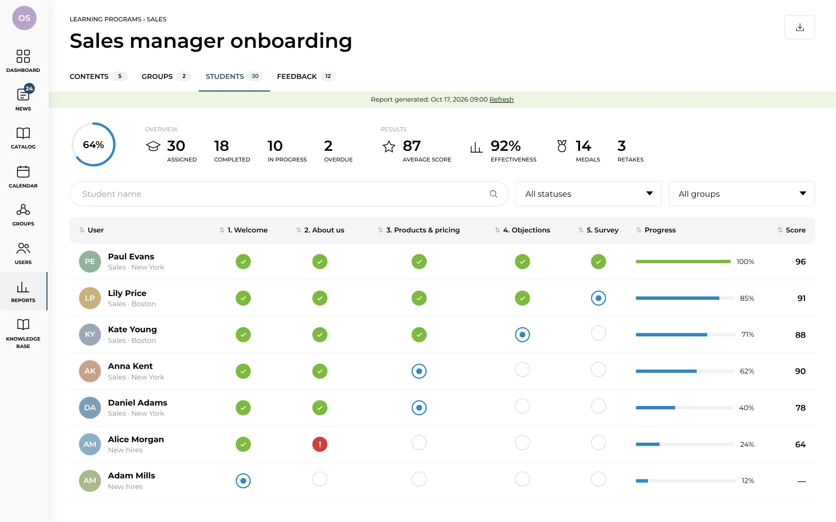836x522 pixels.
Task: Open the Sales breadcrumb link
Action: [x=157, y=19]
